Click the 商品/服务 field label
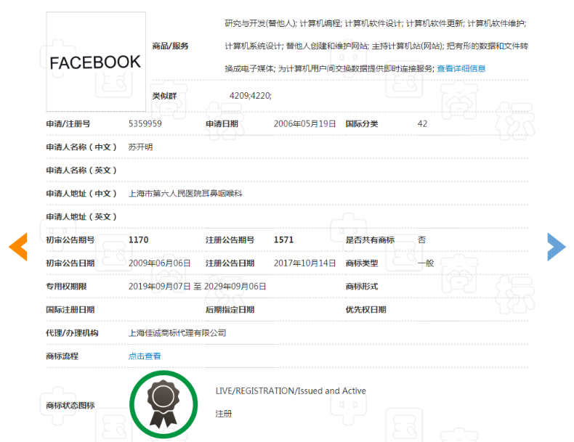Image resolution: width=574 pixels, height=442 pixels. click(170, 46)
